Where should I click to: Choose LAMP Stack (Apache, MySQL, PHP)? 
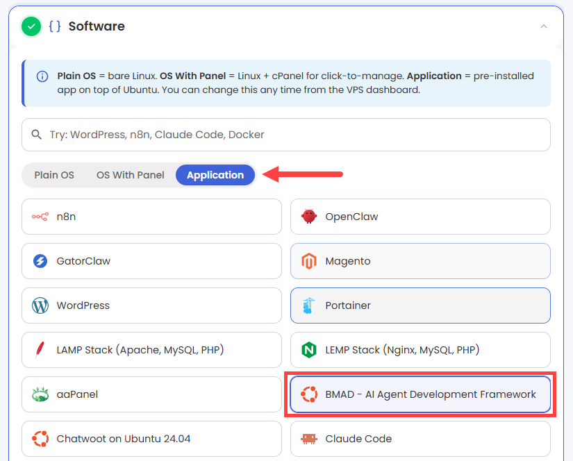pyautogui.click(x=151, y=350)
